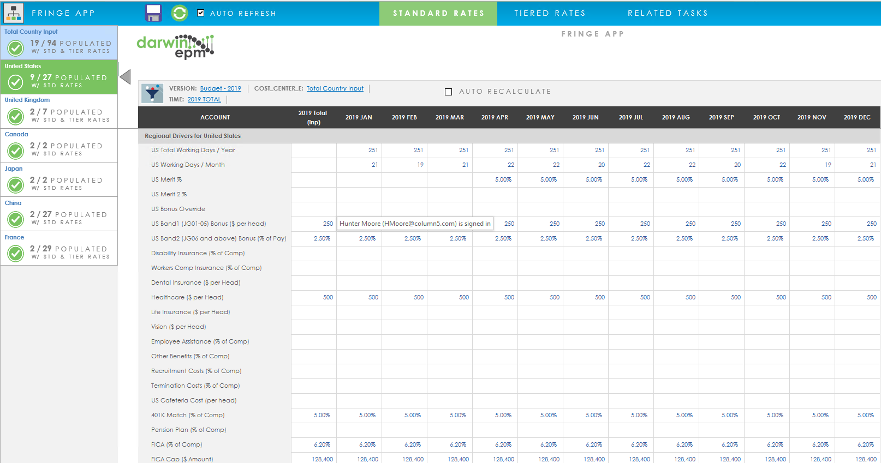The height and width of the screenshot is (463, 881).
Task: Select the United Kingdom country title
Action: coord(27,100)
